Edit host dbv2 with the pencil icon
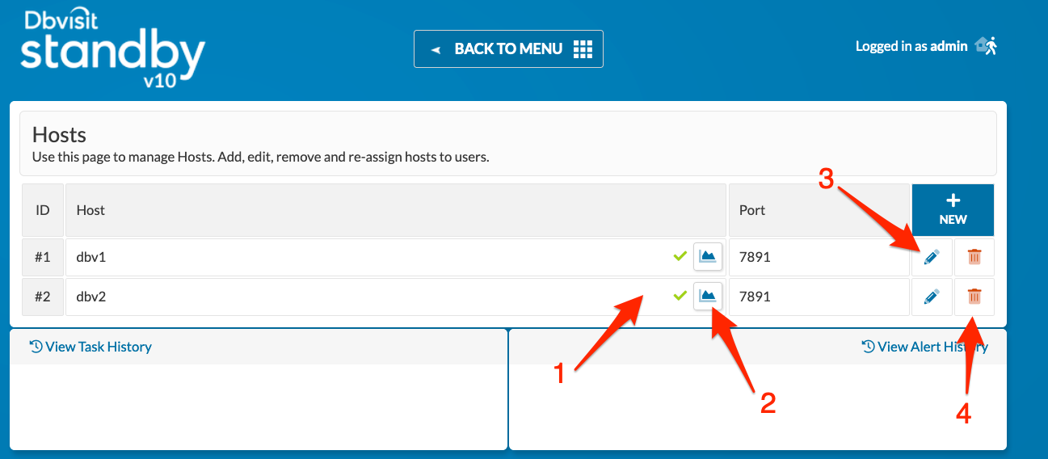Screen dimensions: 1048x459 point(932,297)
